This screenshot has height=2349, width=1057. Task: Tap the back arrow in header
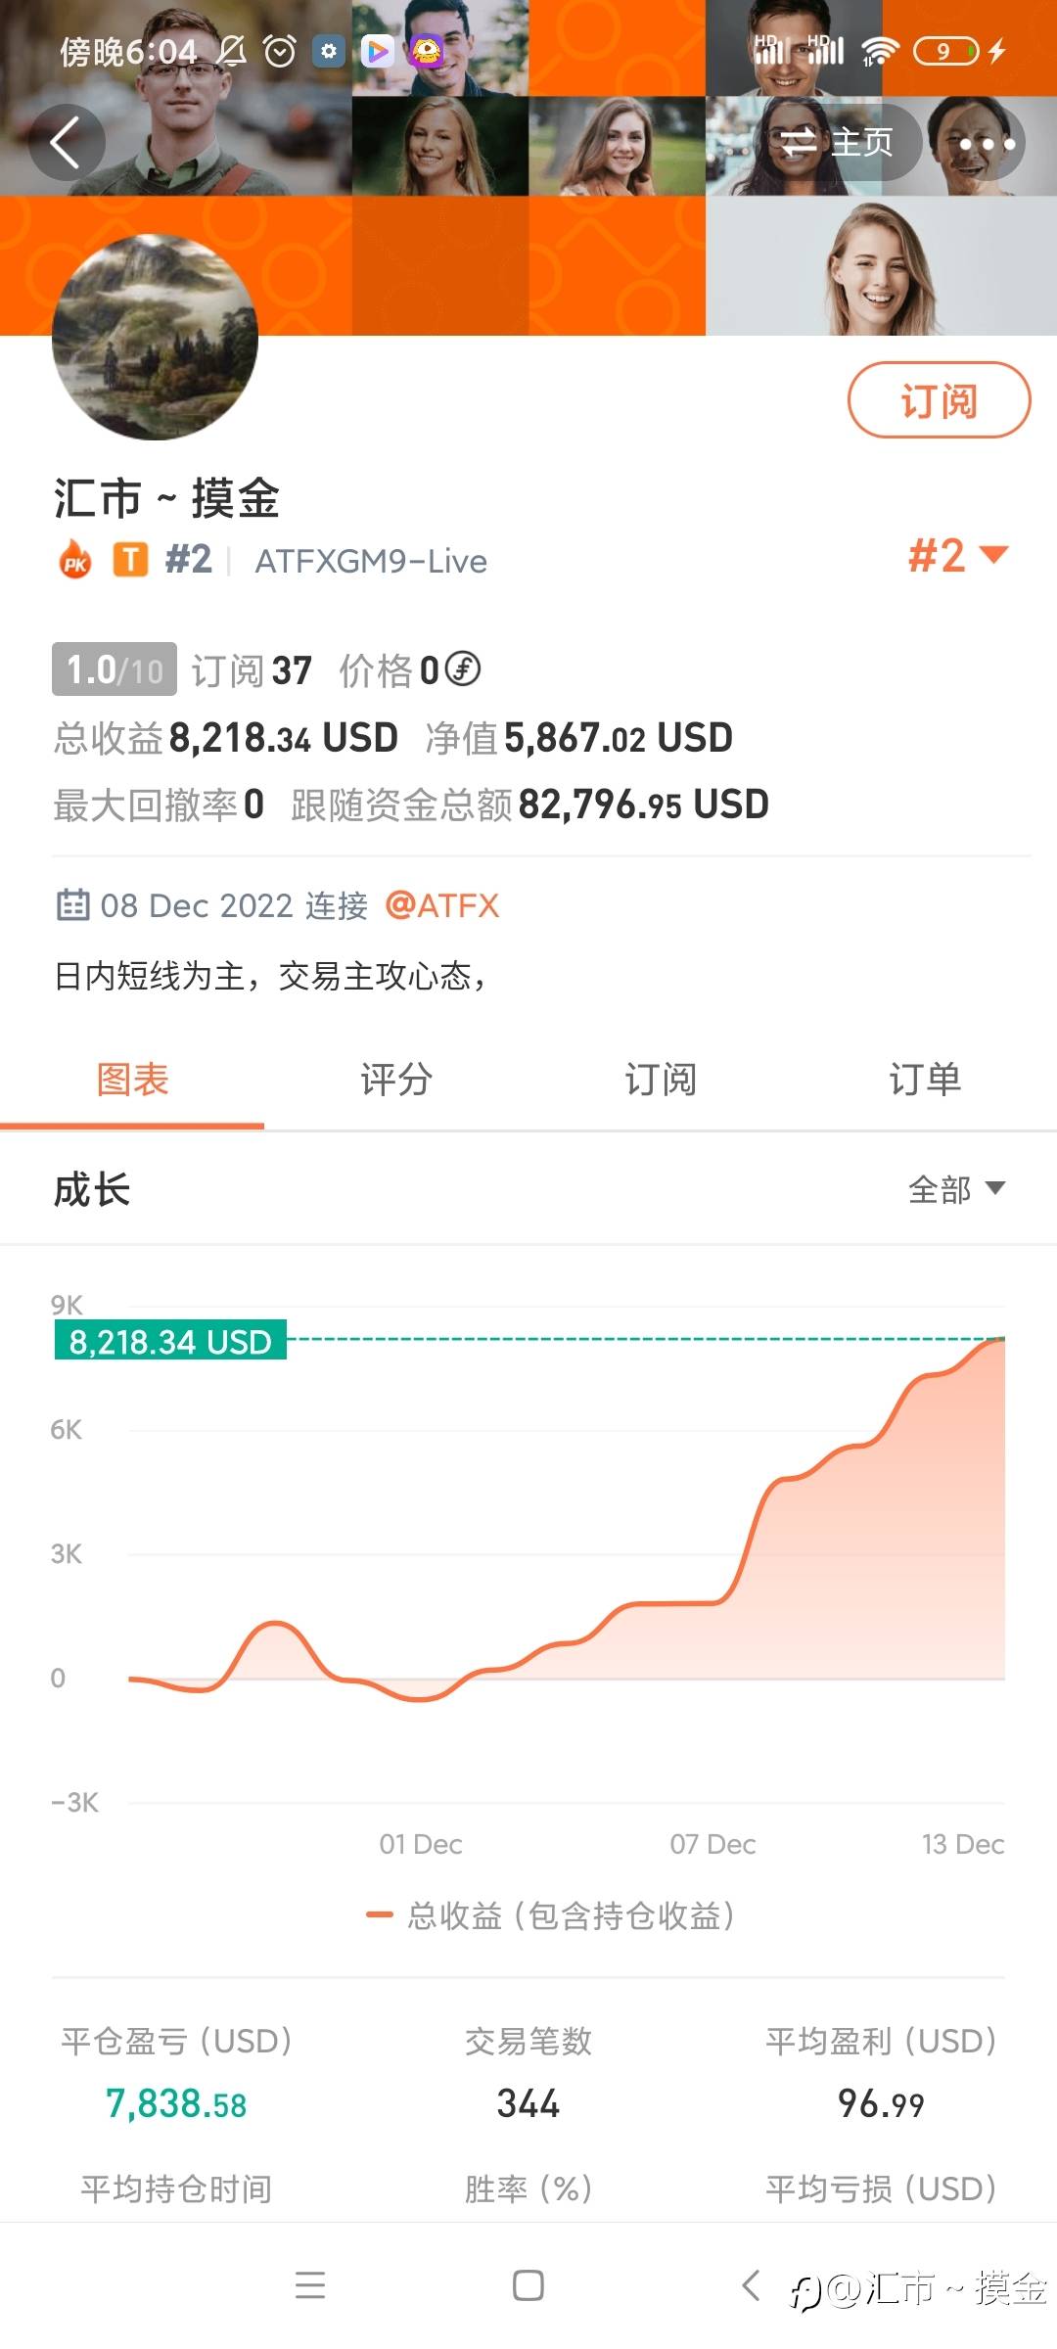coord(66,143)
